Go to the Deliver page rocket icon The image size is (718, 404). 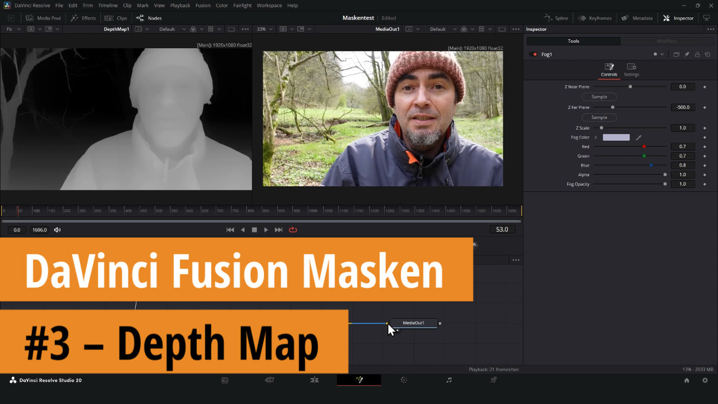(494, 380)
